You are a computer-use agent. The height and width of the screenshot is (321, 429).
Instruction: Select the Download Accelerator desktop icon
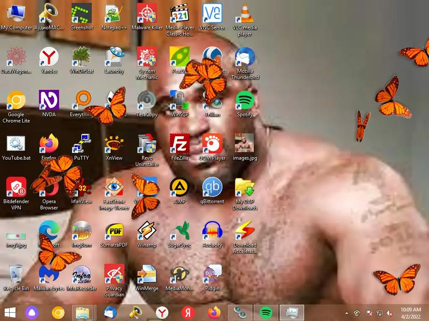[245, 237]
